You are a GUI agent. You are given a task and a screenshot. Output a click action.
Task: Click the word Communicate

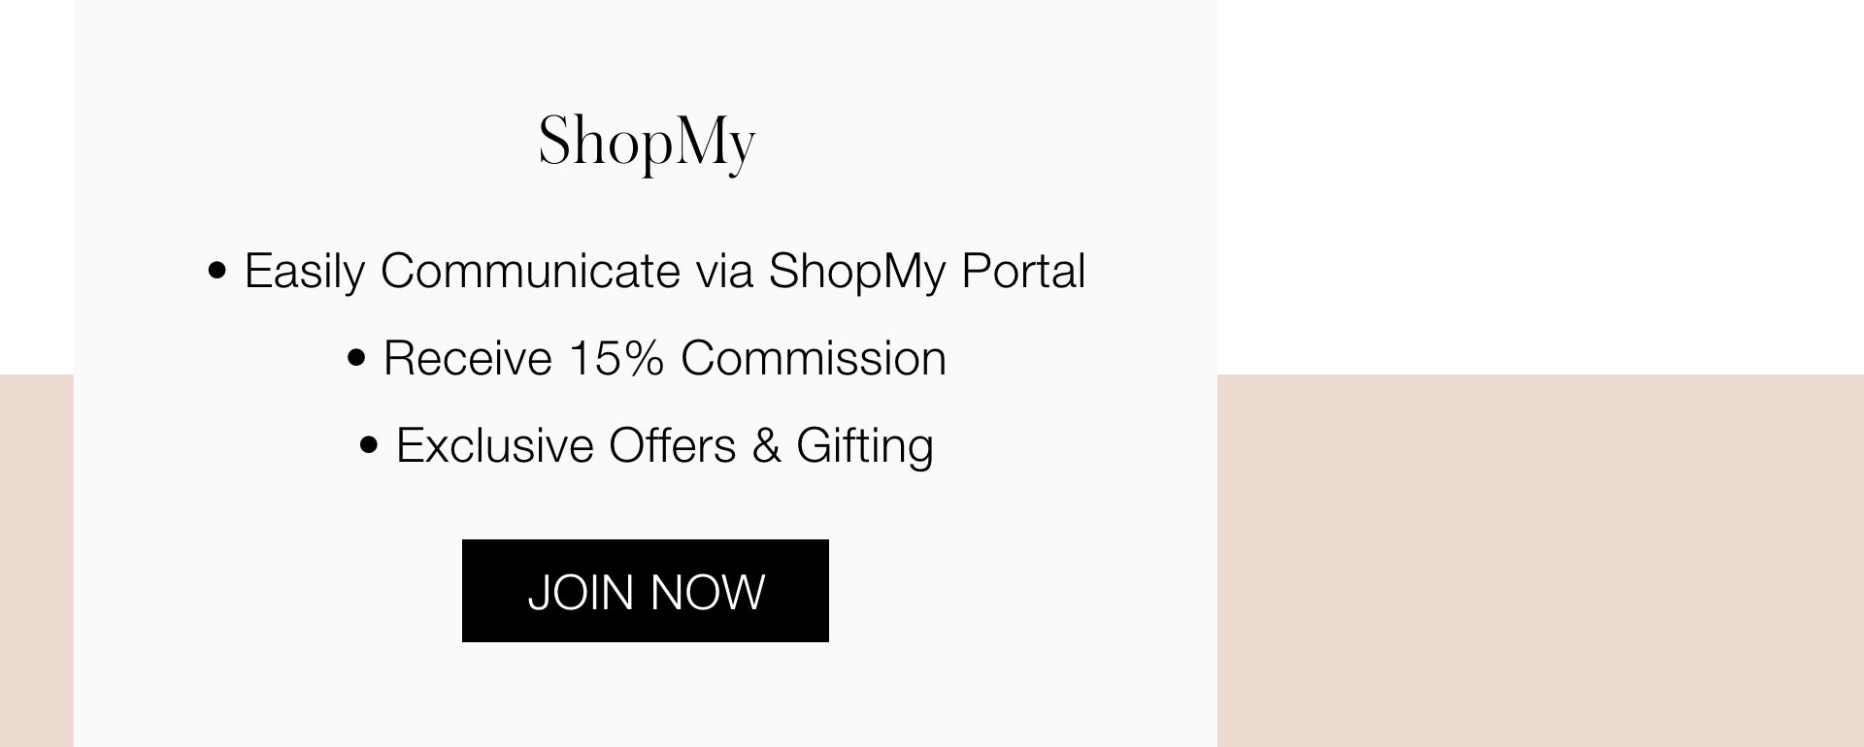(x=530, y=271)
